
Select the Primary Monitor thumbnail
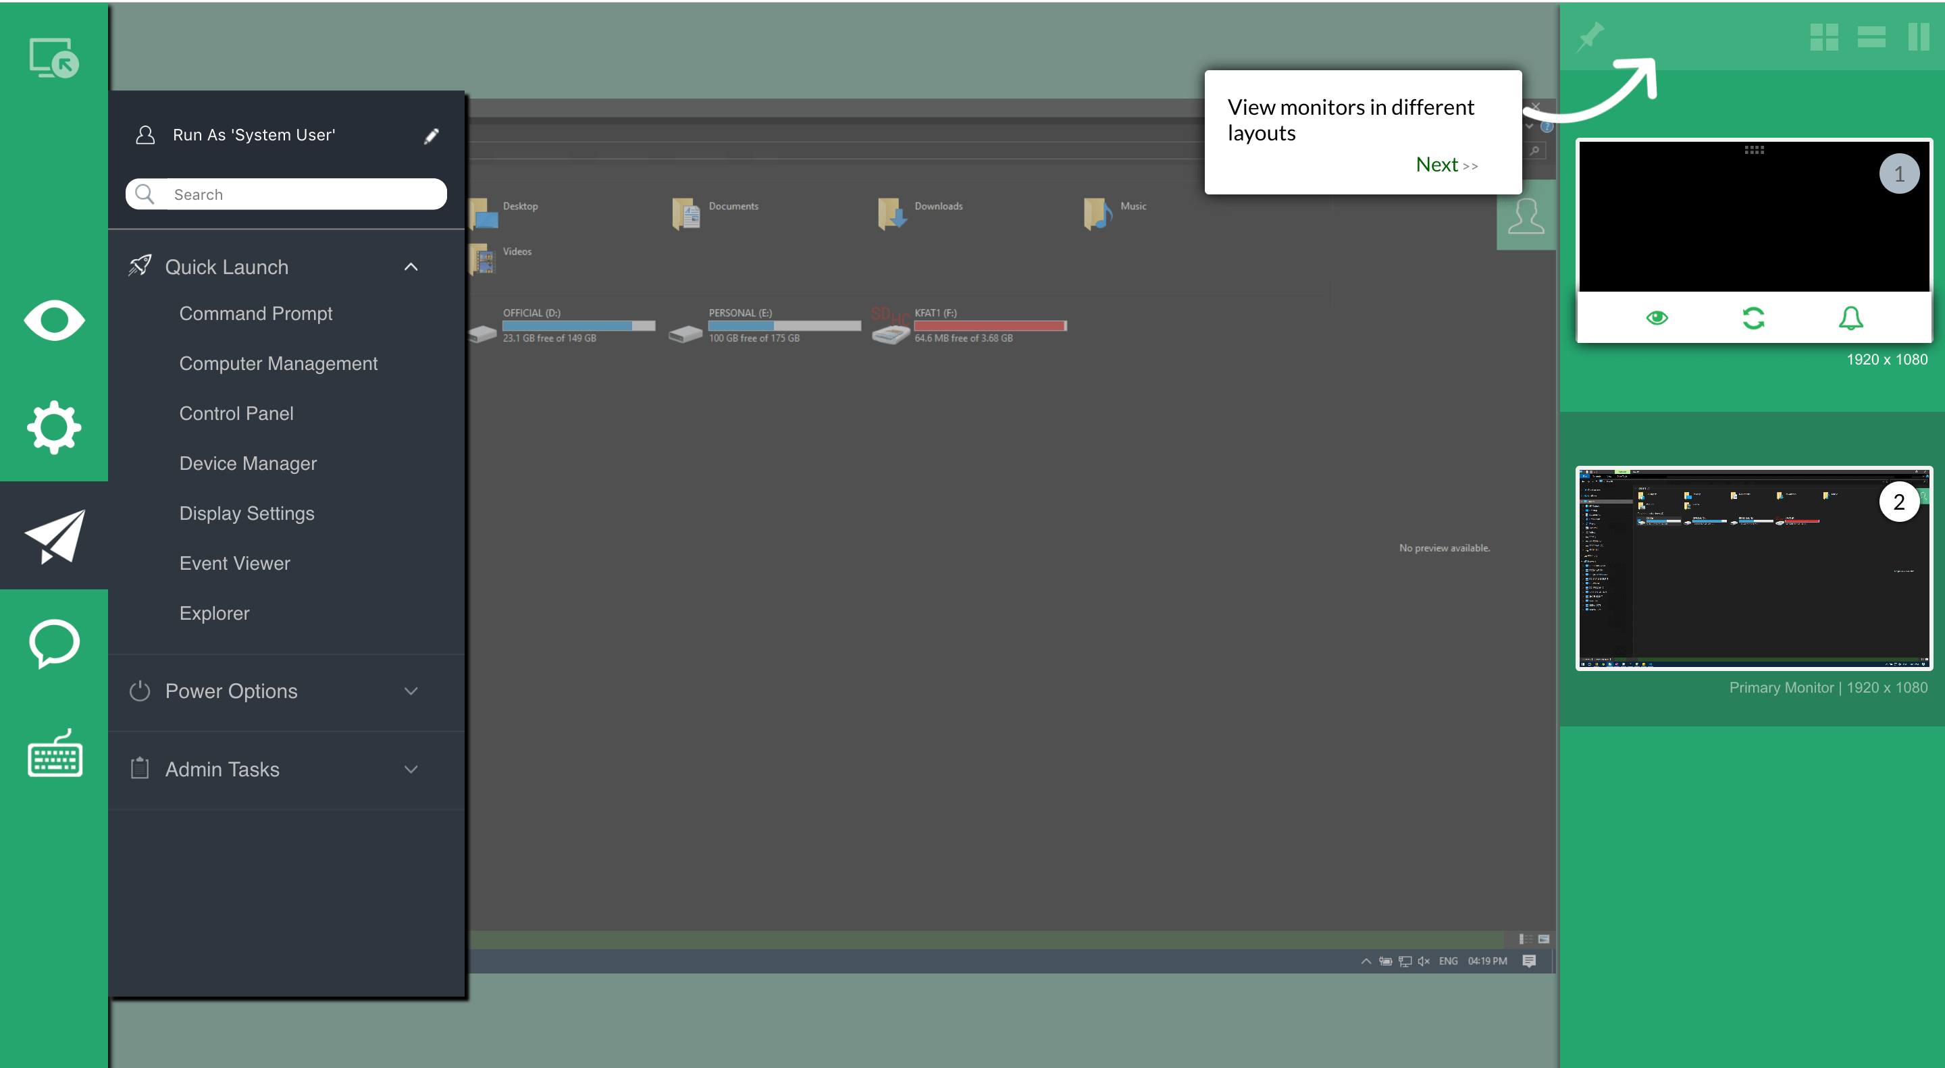point(1753,568)
